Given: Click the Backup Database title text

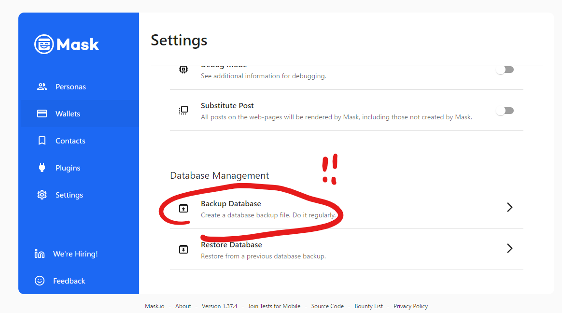Looking at the screenshot, I should (x=231, y=204).
